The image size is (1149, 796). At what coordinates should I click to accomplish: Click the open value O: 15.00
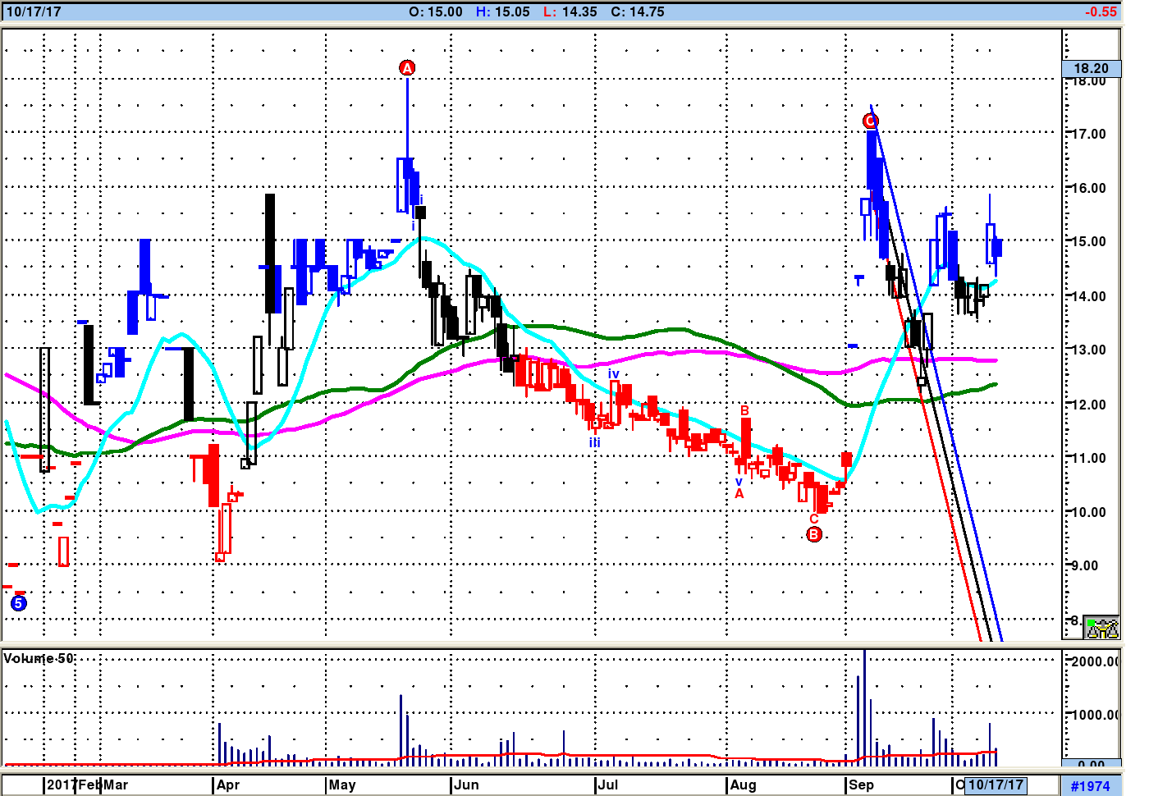(x=436, y=11)
